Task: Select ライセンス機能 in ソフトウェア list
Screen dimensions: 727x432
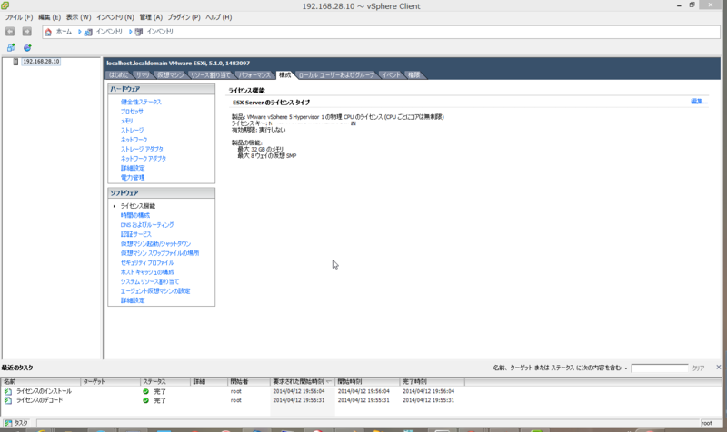Action: [138, 206]
